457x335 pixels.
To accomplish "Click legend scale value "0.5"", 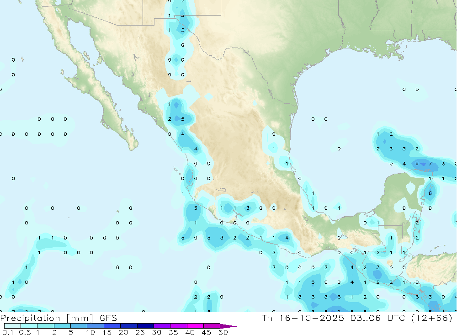I will (25, 332).
